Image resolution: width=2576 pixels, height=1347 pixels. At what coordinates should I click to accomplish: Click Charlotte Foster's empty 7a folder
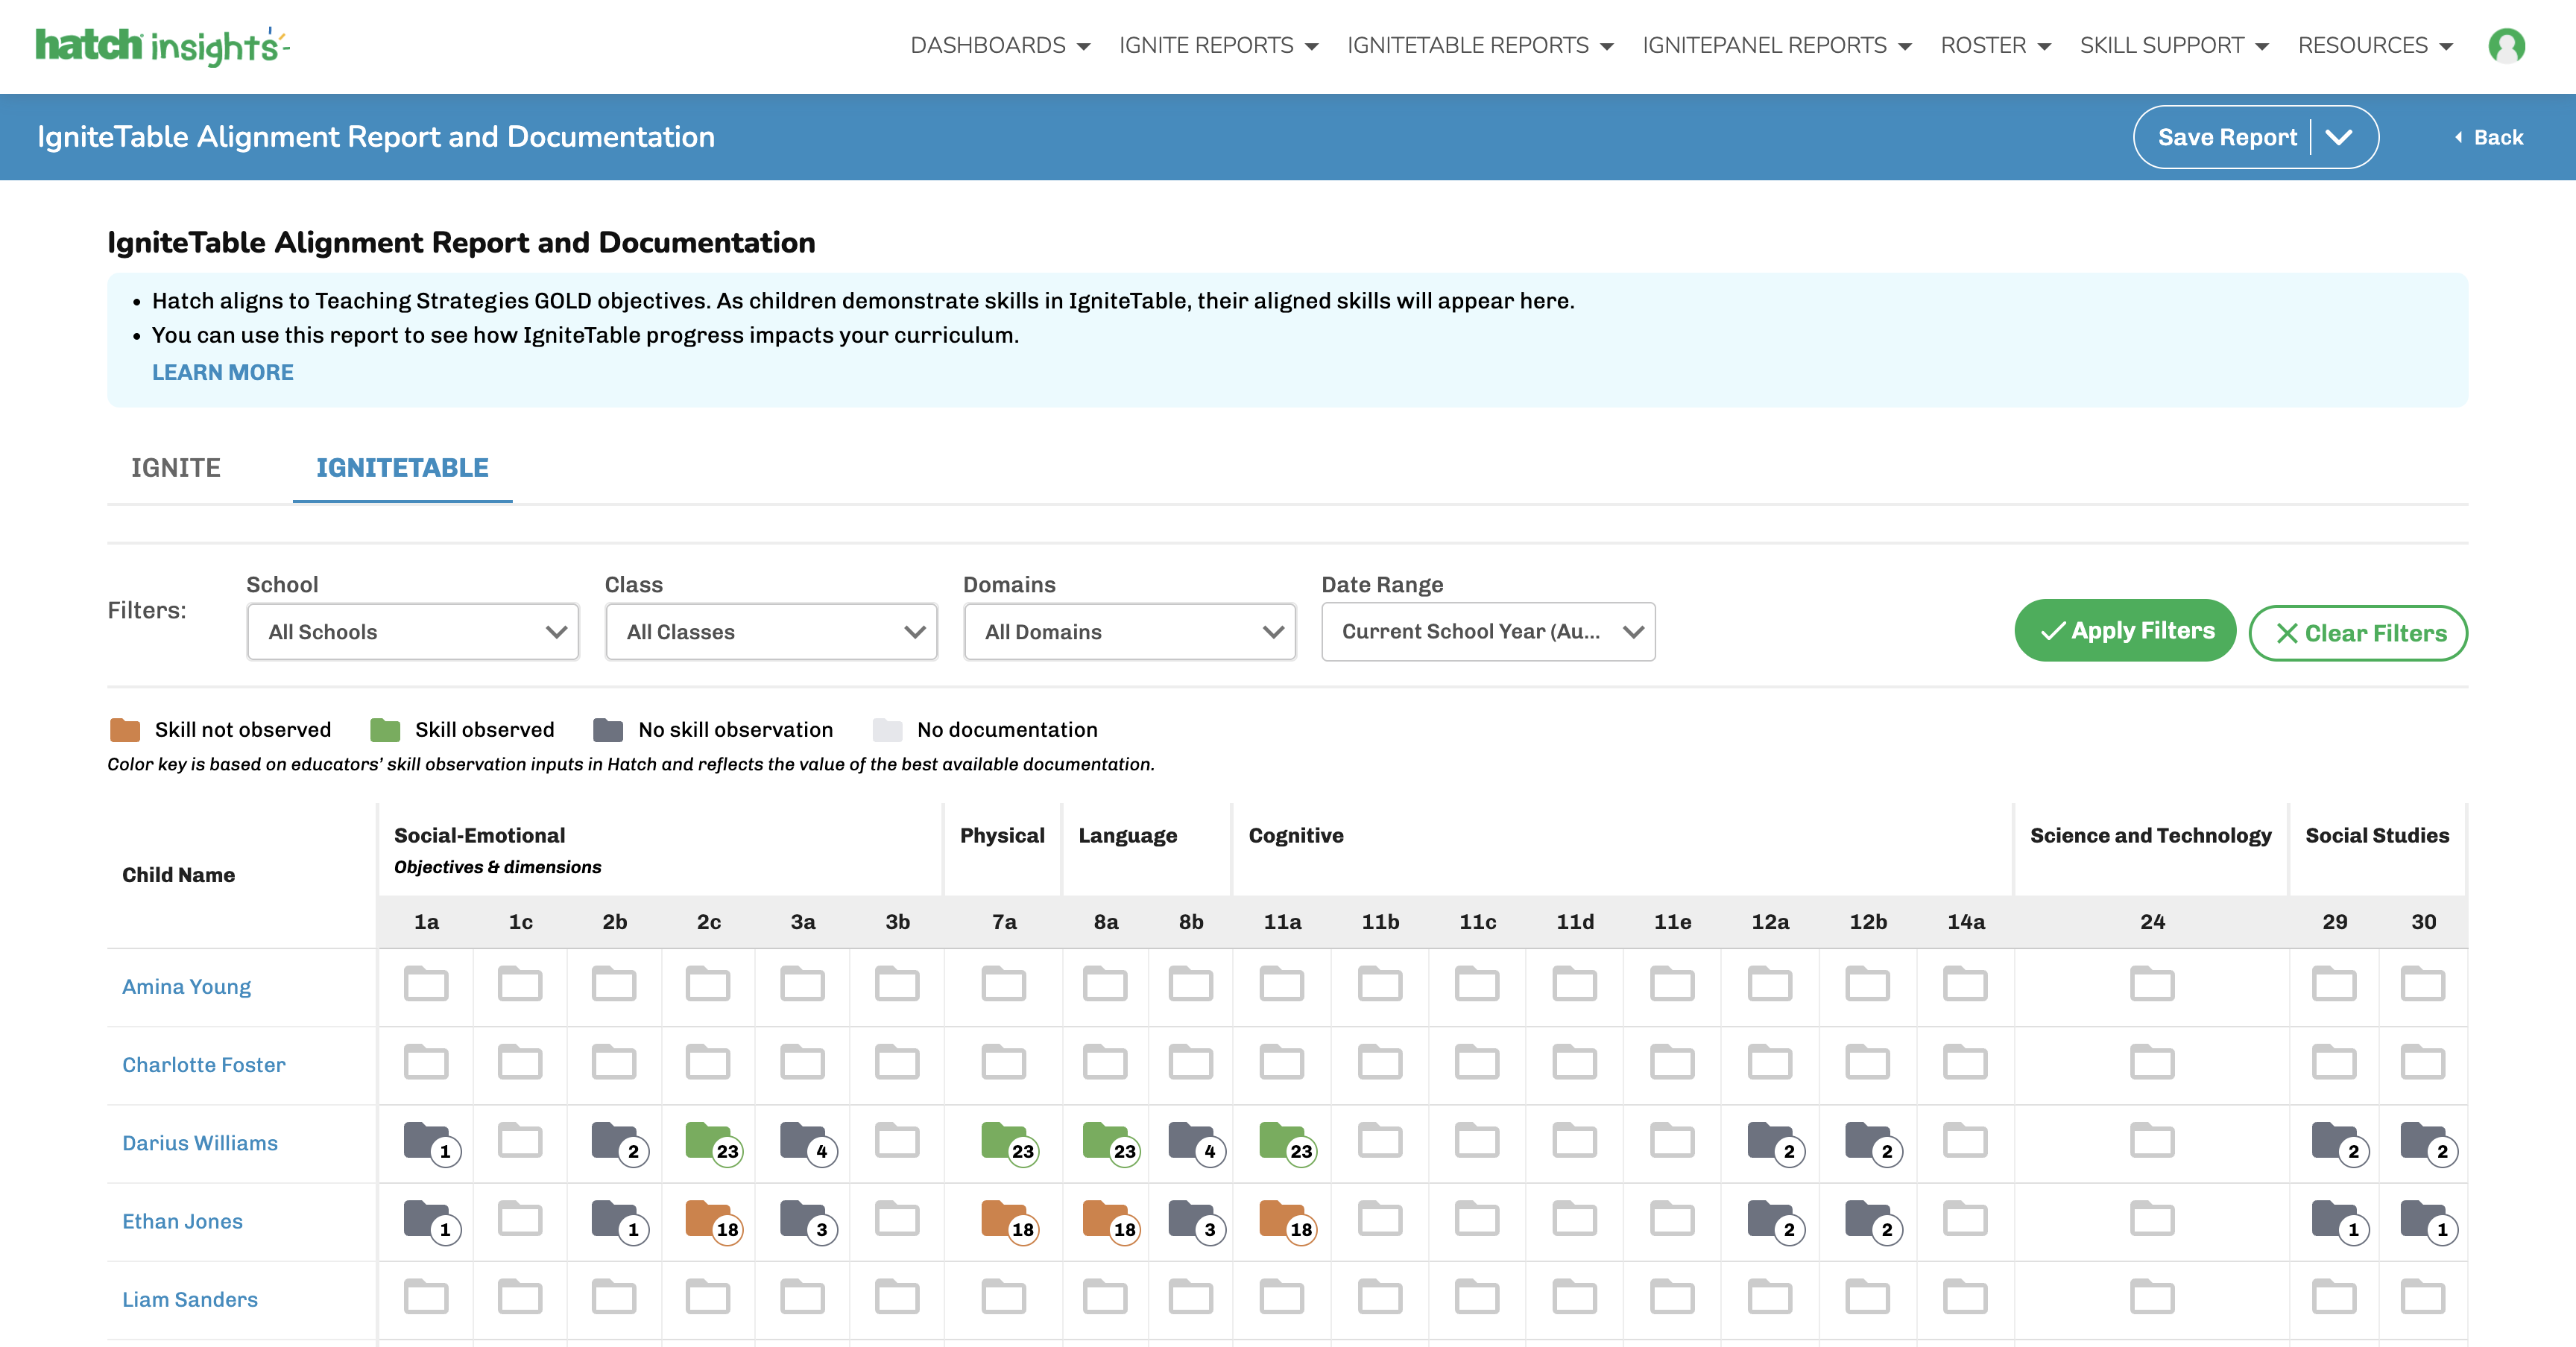coord(1004,1061)
